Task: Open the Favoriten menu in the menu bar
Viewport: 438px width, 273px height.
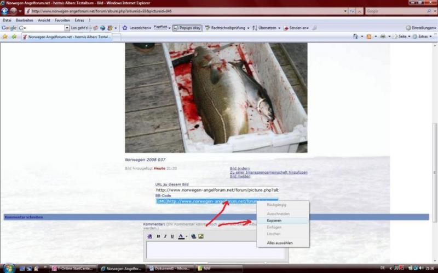Action: 62,20
